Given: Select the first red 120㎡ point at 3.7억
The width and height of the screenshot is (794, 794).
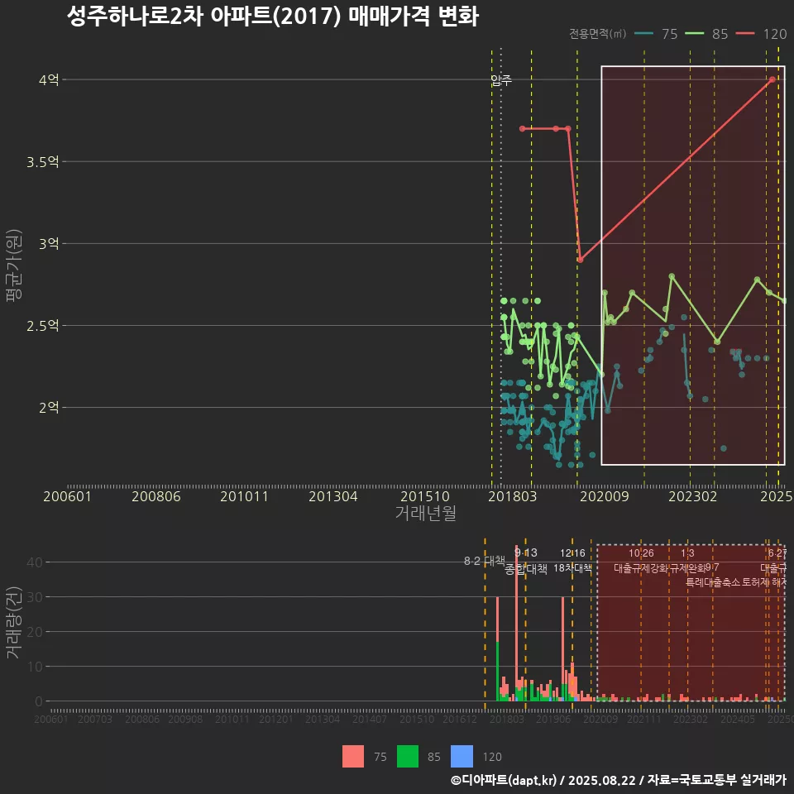Looking at the screenshot, I should 523,129.
